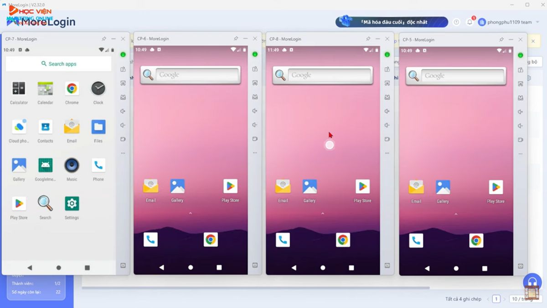Open the 10 / trang page size dropdown
547x308 pixels.
[x=525, y=299]
